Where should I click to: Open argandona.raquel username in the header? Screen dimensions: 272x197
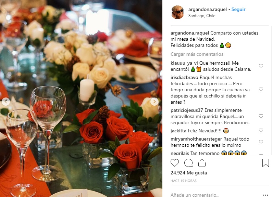coord(208,9)
